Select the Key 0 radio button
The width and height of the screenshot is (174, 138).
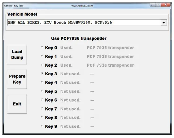click(42, 48)
